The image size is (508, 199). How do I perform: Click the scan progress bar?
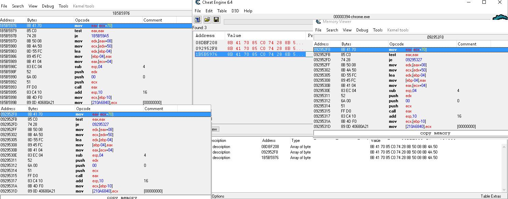(x=268, y=22)
